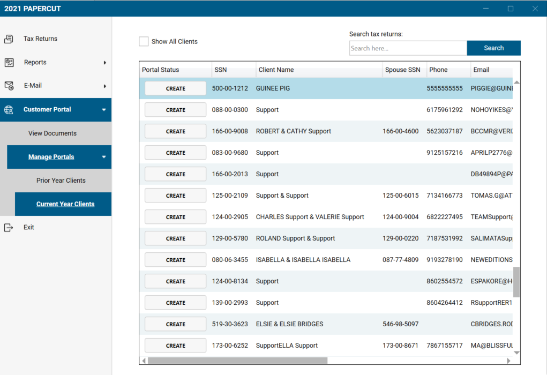Screen dimensions: 547x375
Task: Select SSN 500-00-1212 cell
Action: tap(230, 88)
